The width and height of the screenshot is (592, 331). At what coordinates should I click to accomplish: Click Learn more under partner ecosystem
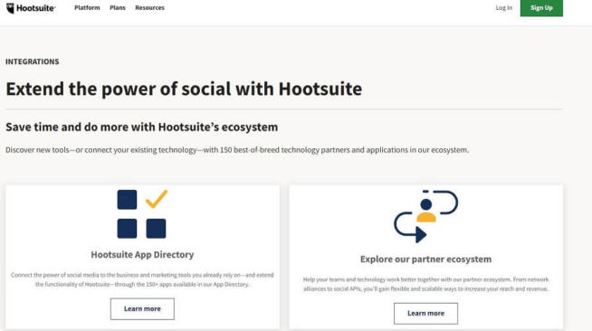coord(425,313)
